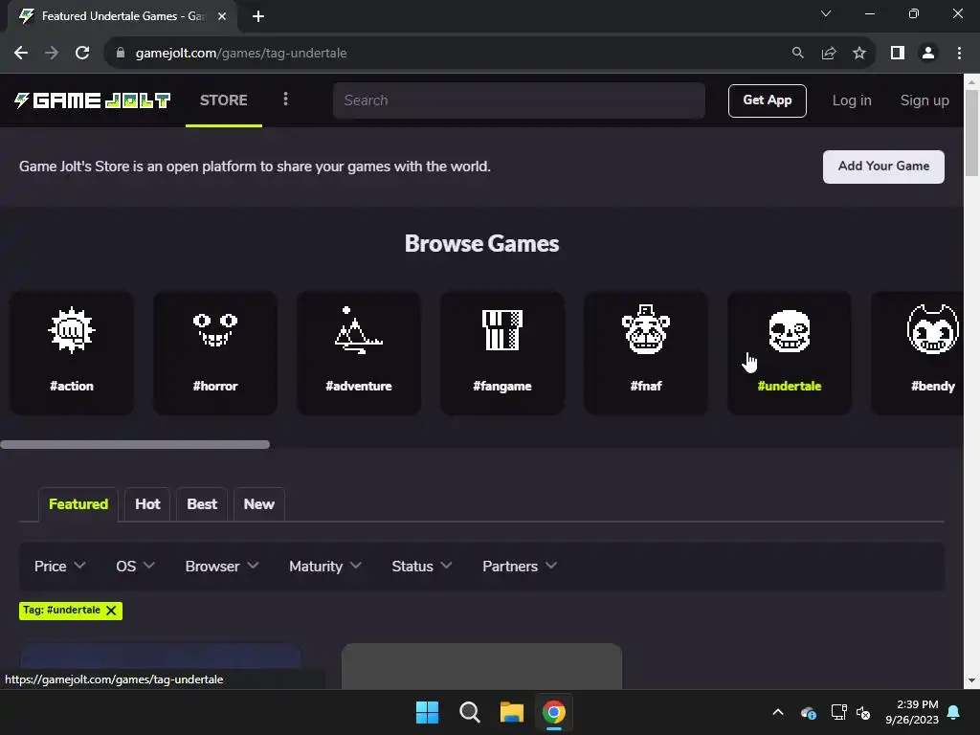The width and height of the screenshot is (980, 735).
Task: Open the Chrome side panel icon
Action: 898,54
